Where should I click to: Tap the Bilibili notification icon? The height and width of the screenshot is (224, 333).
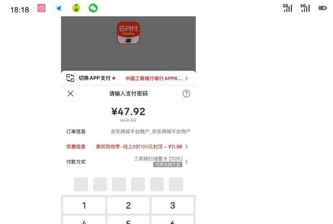[x=41, y=8]
